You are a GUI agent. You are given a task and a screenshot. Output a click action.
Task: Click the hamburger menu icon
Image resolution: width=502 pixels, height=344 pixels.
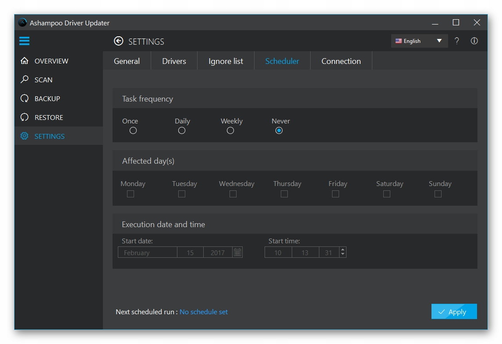point(25,41)
